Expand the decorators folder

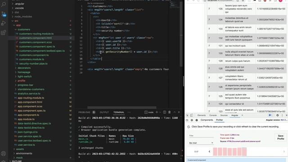click(24, 68)
